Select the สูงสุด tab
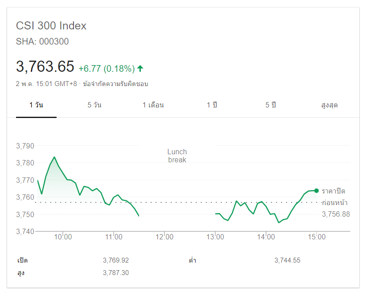This screenshot has width=369, height=296. click(329, 105)
